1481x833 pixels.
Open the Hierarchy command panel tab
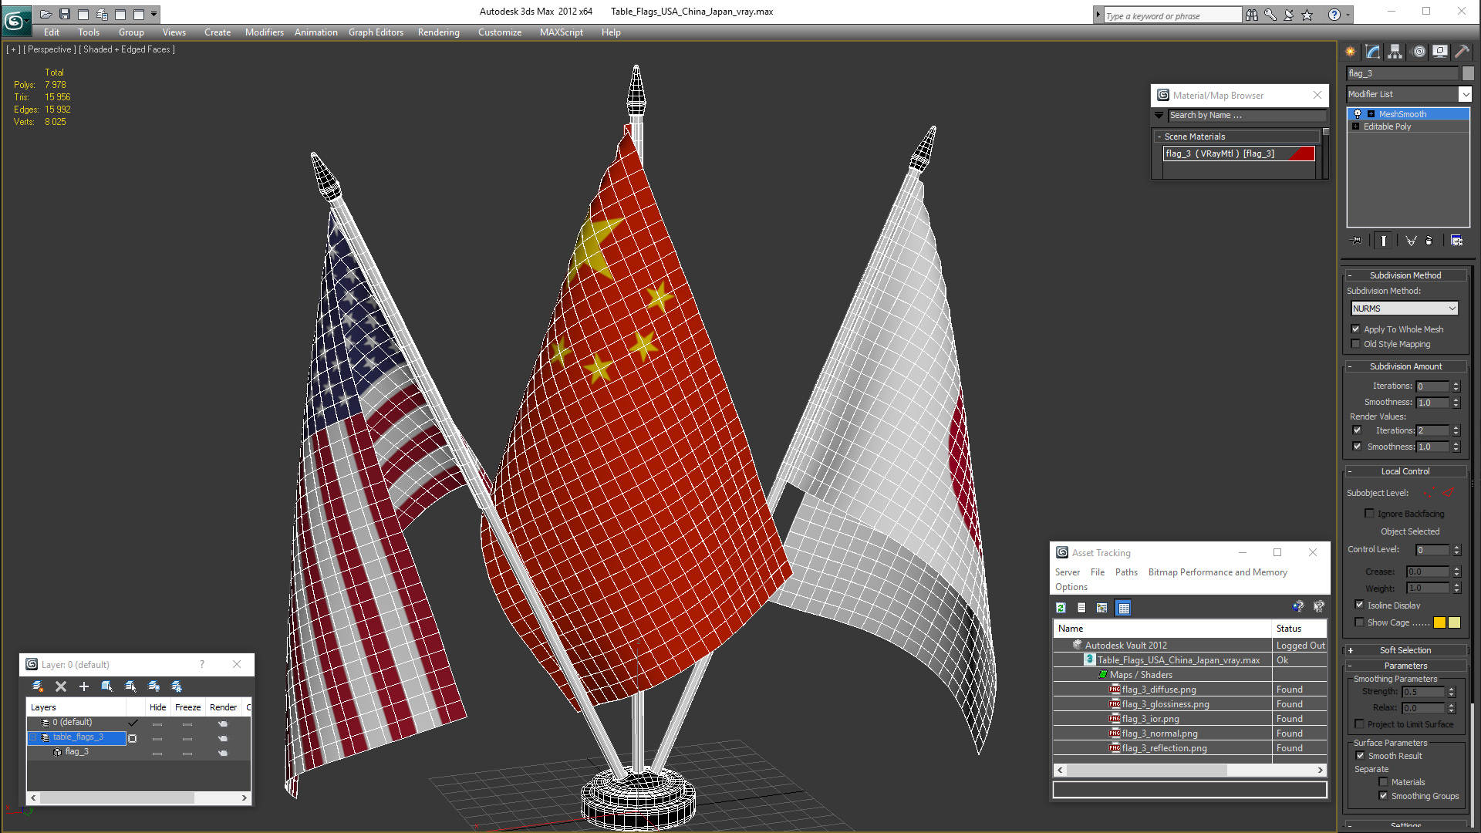(1395, 52)
